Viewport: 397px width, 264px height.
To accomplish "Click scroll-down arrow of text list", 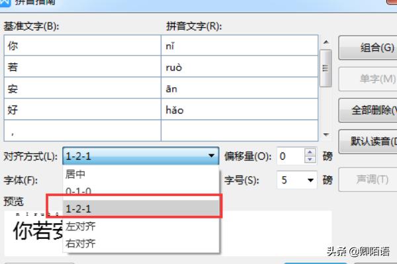I will click(x=326, y=135).
